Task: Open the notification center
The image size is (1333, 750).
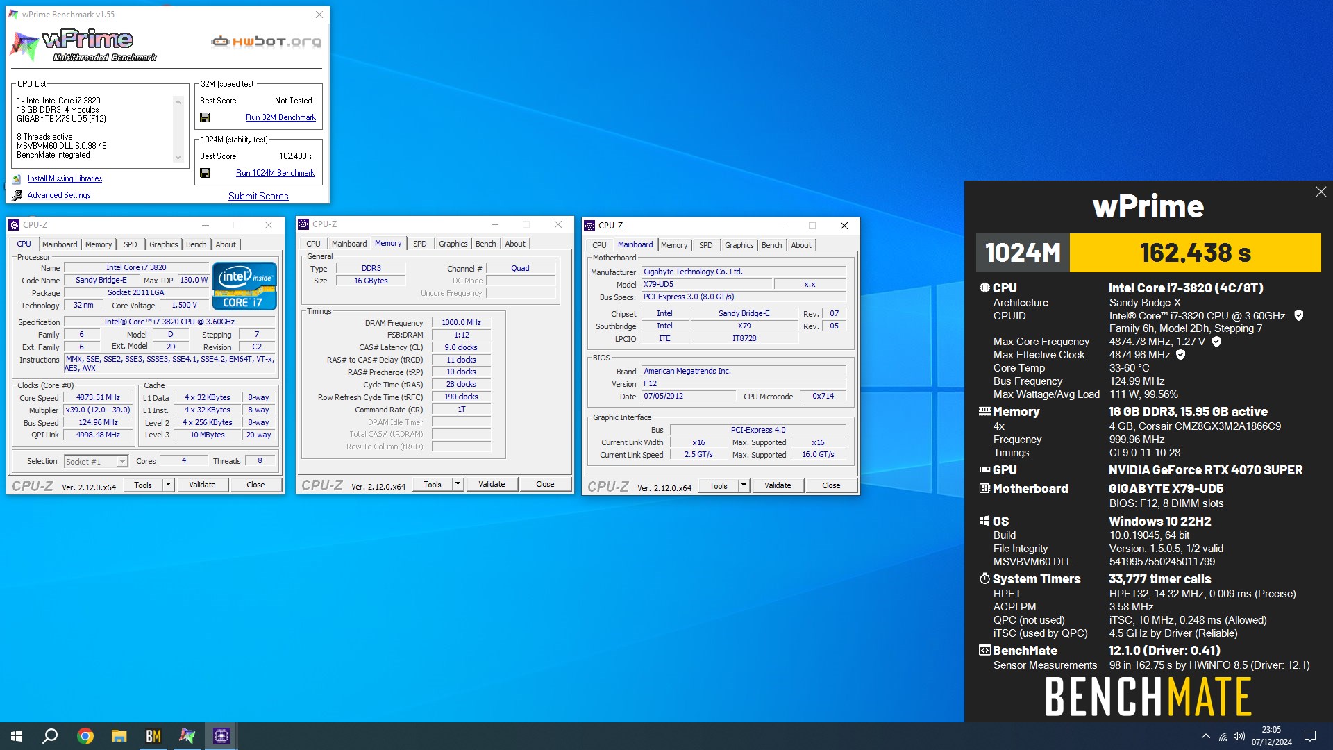Action: point(1310,736)
